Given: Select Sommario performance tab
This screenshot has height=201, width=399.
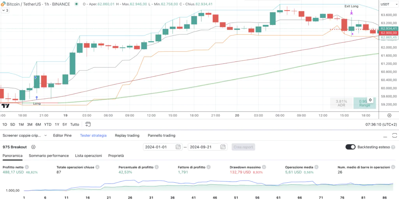Looking at the screenshot, I should [49, 156].
